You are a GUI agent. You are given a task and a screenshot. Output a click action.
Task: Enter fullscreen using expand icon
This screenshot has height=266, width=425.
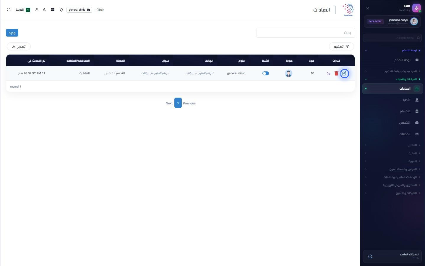pyautogui.click(x=9, y=10)
